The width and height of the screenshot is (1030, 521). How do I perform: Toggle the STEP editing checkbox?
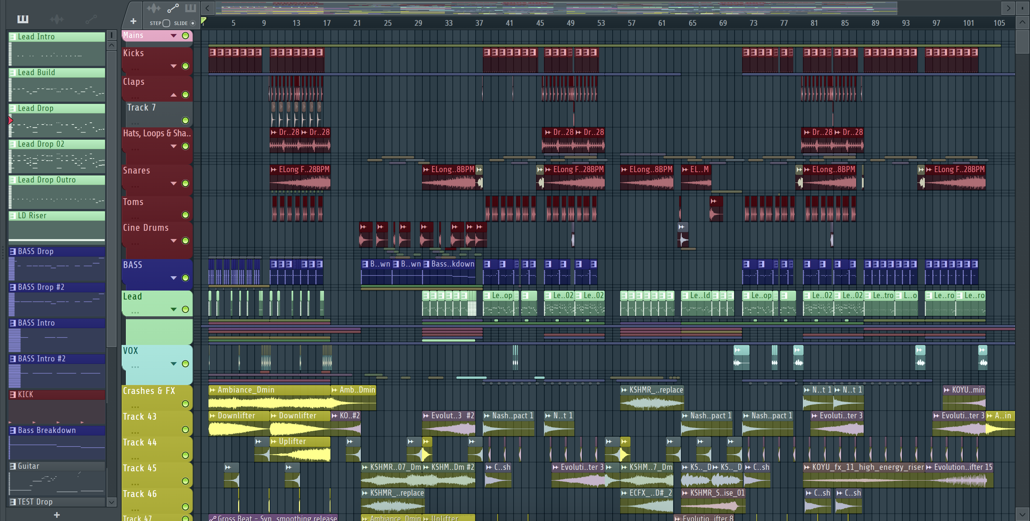pyautogui.click(x=166, y=23)
